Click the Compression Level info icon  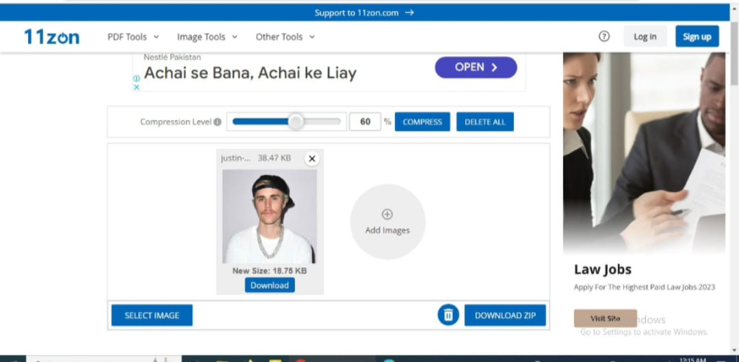click(218, 122)
